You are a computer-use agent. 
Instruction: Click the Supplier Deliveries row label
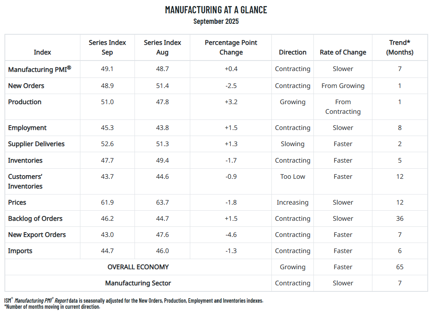tap(36, 144)
